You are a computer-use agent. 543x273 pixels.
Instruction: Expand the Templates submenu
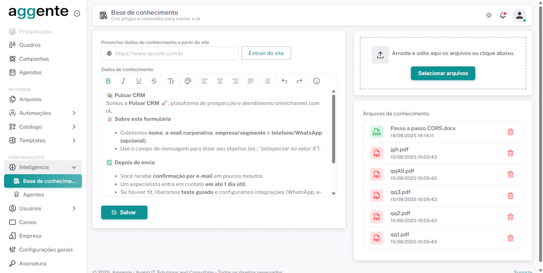click(74, 140)
